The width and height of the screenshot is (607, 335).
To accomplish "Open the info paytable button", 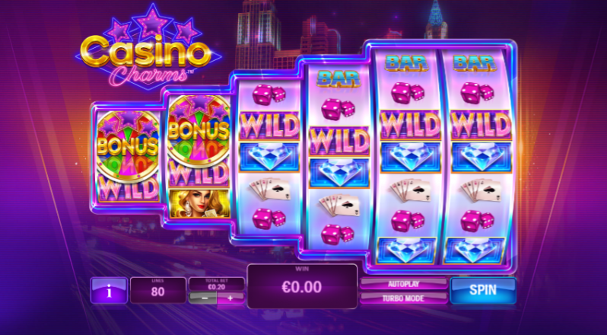I will (x=109, y=291).
